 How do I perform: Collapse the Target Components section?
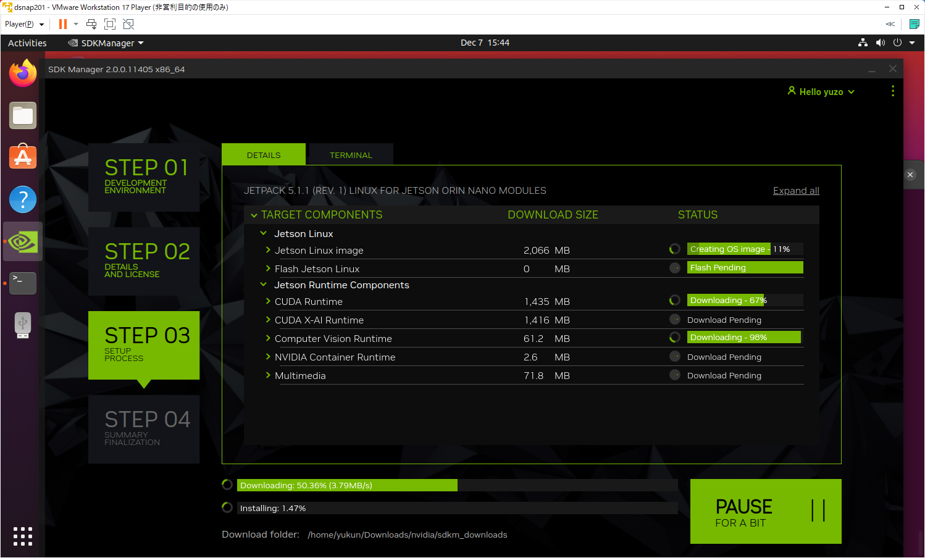254,215
